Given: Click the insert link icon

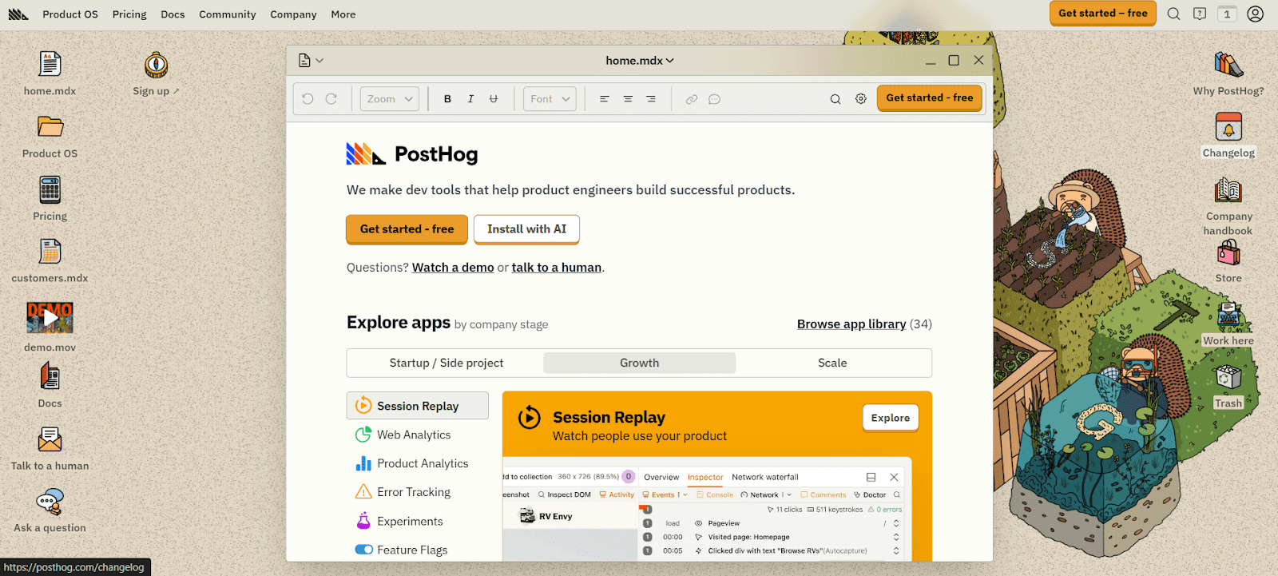Looking at the screenshot, I should (x=692, y=99).
